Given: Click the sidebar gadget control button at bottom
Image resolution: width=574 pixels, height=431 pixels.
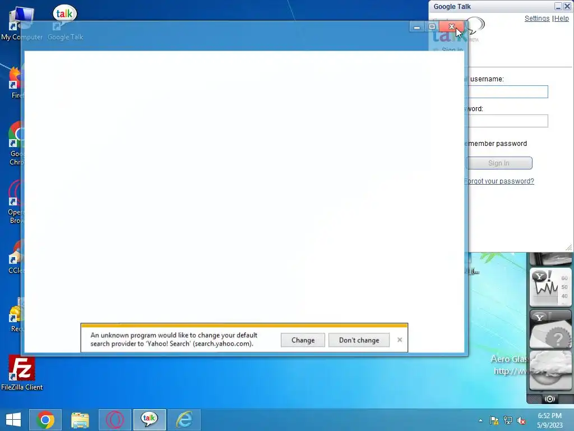Looking at the screenshot, I should [x=549, y=399].
